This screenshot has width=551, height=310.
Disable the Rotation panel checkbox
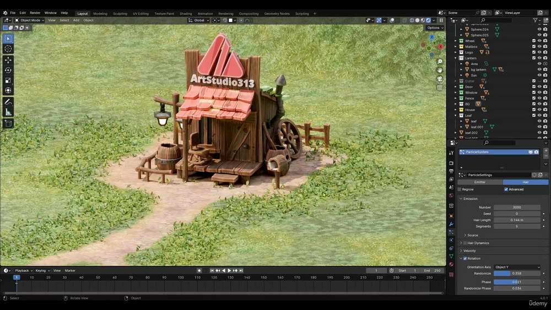coord(465,258)
